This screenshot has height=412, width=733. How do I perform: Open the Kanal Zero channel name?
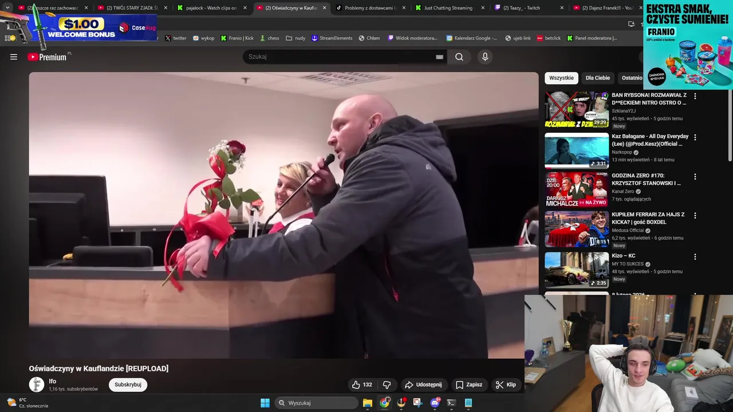point(624,191)
